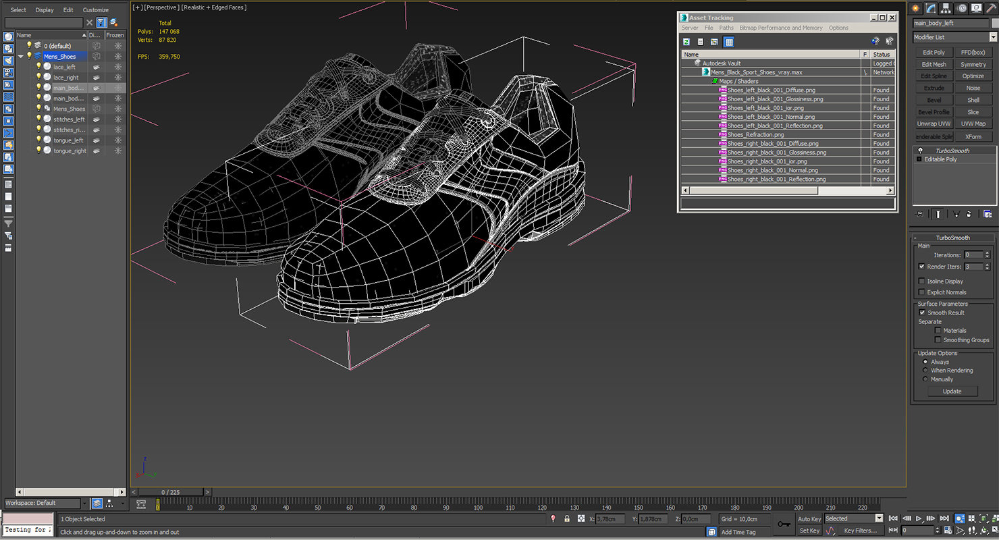Toggle the filter funnel icon beside the search box
The height and width of the screenshot is (540, 999).
pos(101,22)
